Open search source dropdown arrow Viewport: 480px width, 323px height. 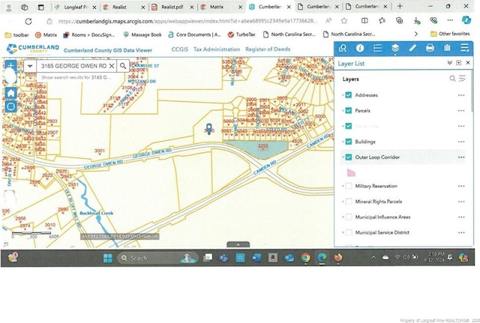point(30,66)
